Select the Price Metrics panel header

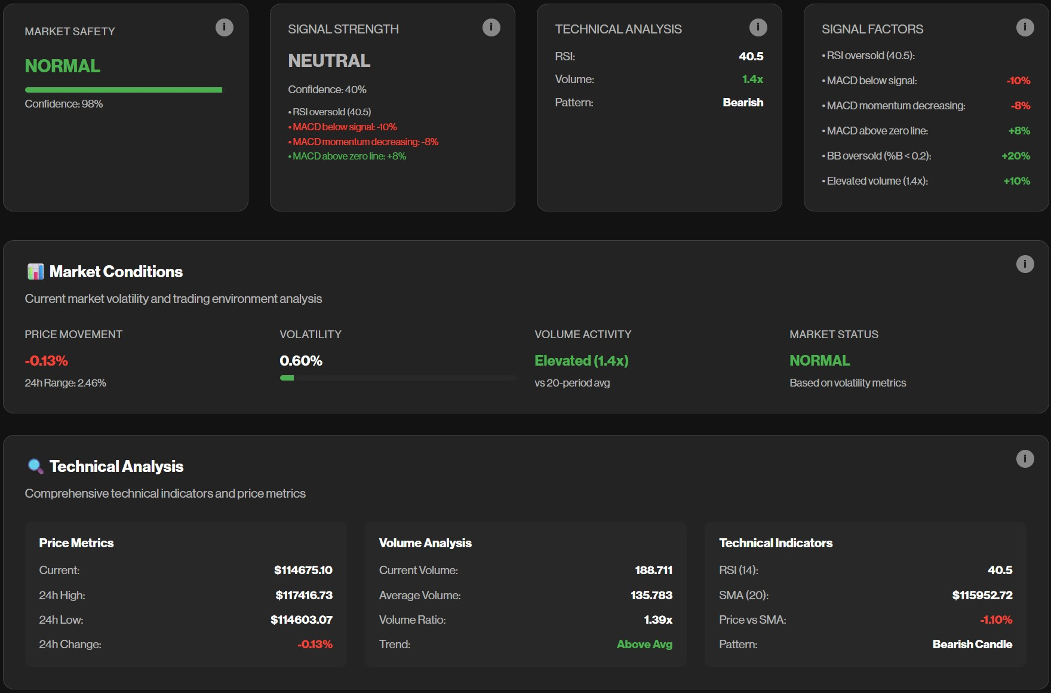pyautogui.click(x=76, y=543)
